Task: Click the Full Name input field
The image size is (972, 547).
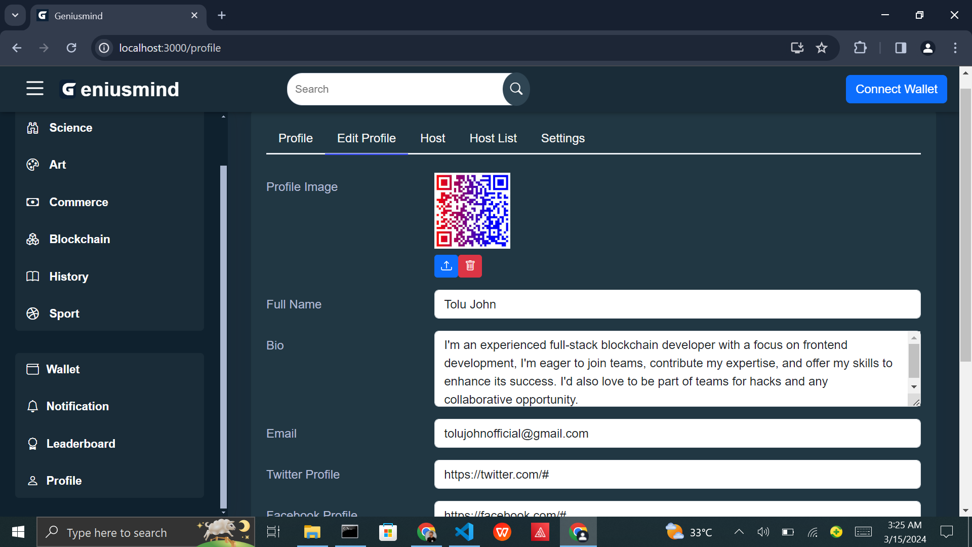Action: [x=677, y=304]
